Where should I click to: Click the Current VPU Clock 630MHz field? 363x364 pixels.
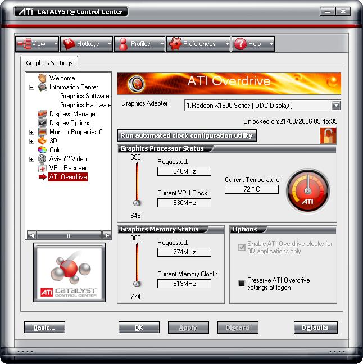(184, 203)
